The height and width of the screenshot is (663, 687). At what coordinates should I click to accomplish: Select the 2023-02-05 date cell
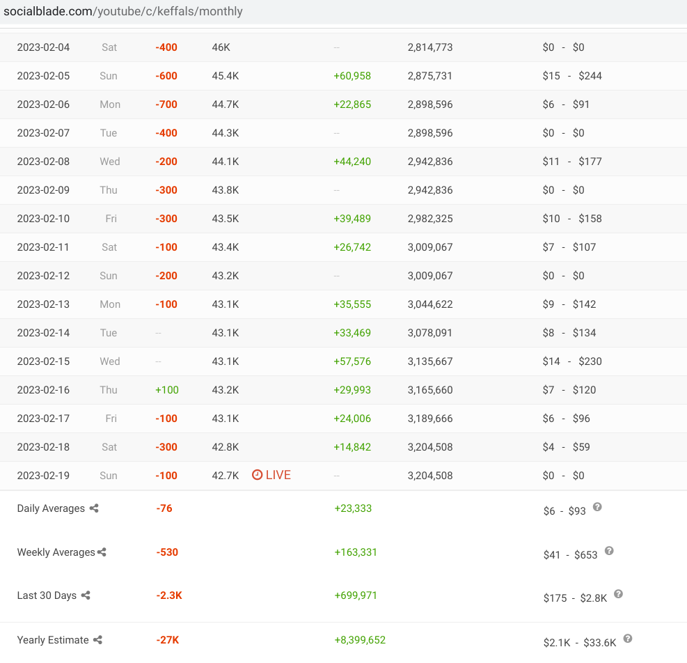[x=43, y=76]
